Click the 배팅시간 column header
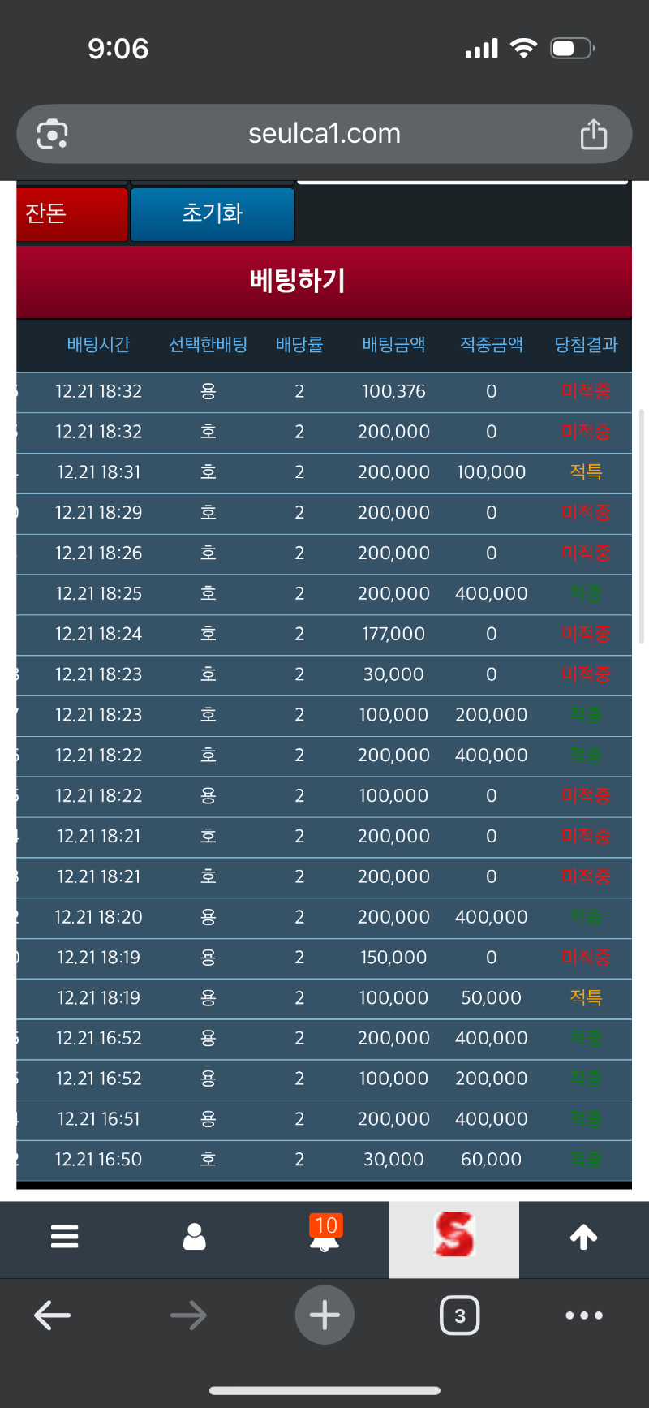 tap(98, 345)
